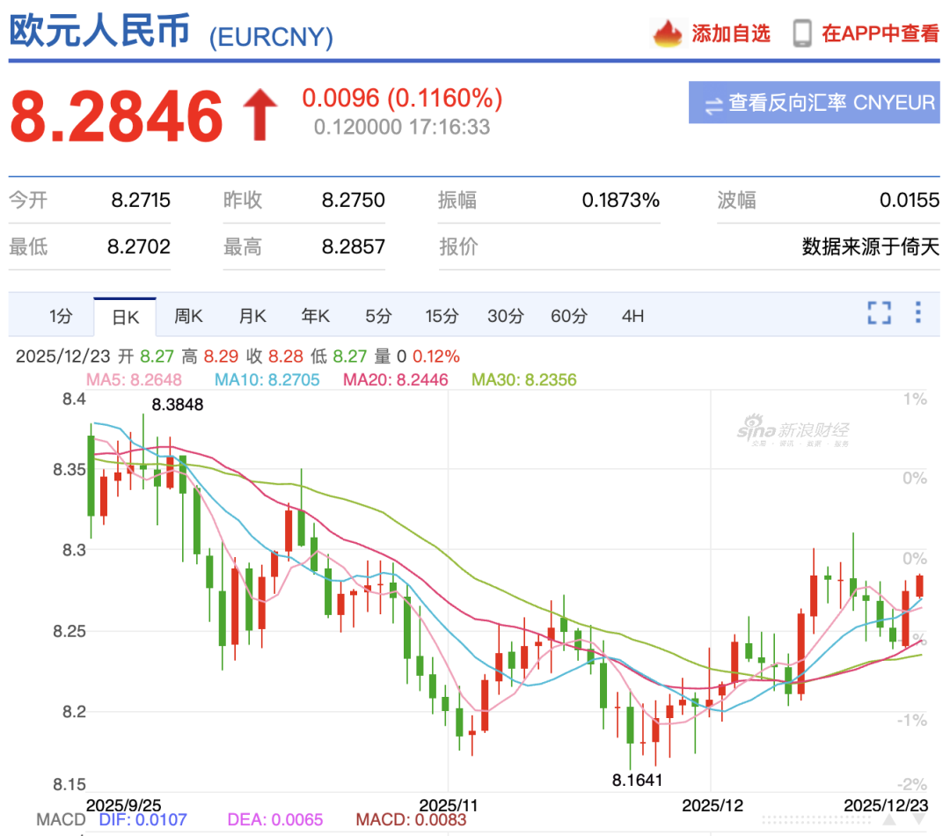Viewport: 950px width, 836px height.
Task: Click the chart header date 2025/12/23 开 8.27
Action: [94, 356]
